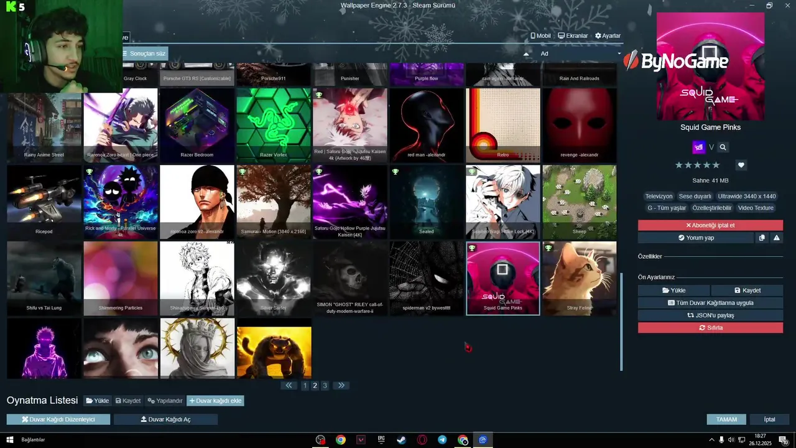Image resolution: width=796 pixels, height=448 pixels.
Task: Click the Sese duyarlı tag
Action: pyautogui.click(x=695, y=196)
